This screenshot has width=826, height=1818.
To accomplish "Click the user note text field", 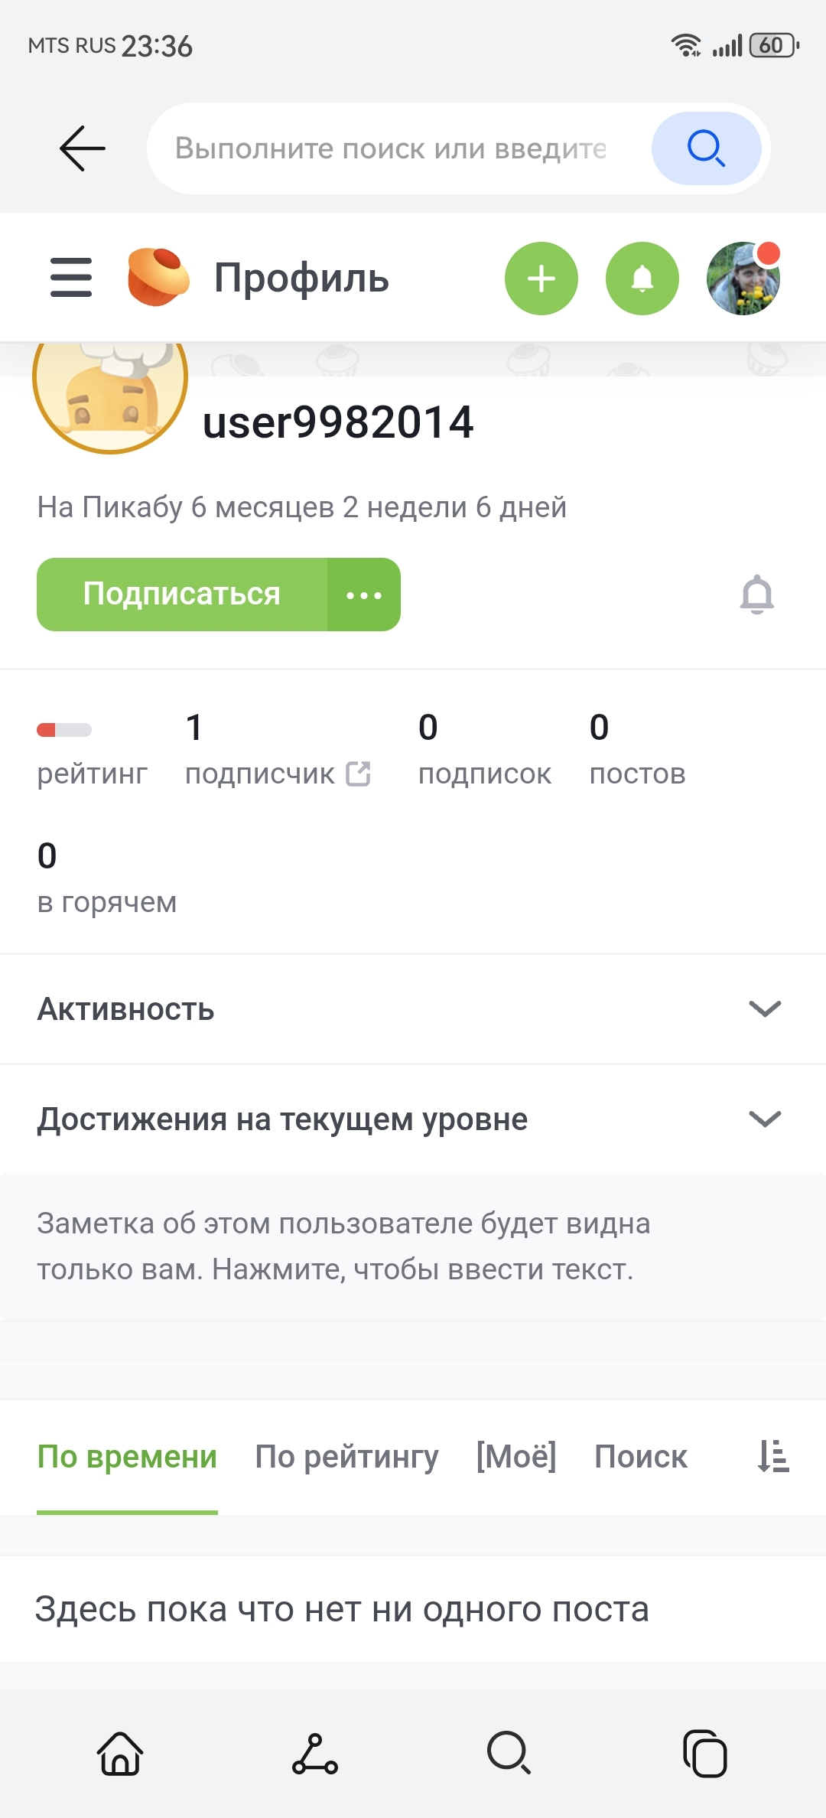I will pyautogui.click(x=344, y=1246).
